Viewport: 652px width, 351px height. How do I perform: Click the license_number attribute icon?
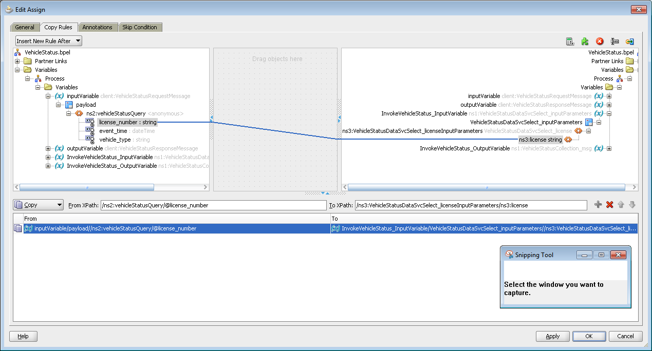[x=89, y=122]
